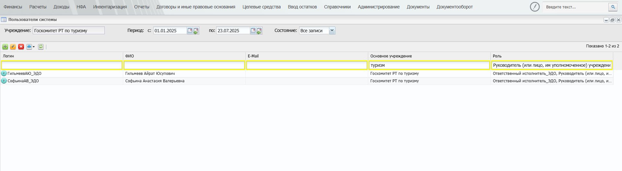Click name Гильмеев Айрат Юсупович

click(x=150, y=74)
